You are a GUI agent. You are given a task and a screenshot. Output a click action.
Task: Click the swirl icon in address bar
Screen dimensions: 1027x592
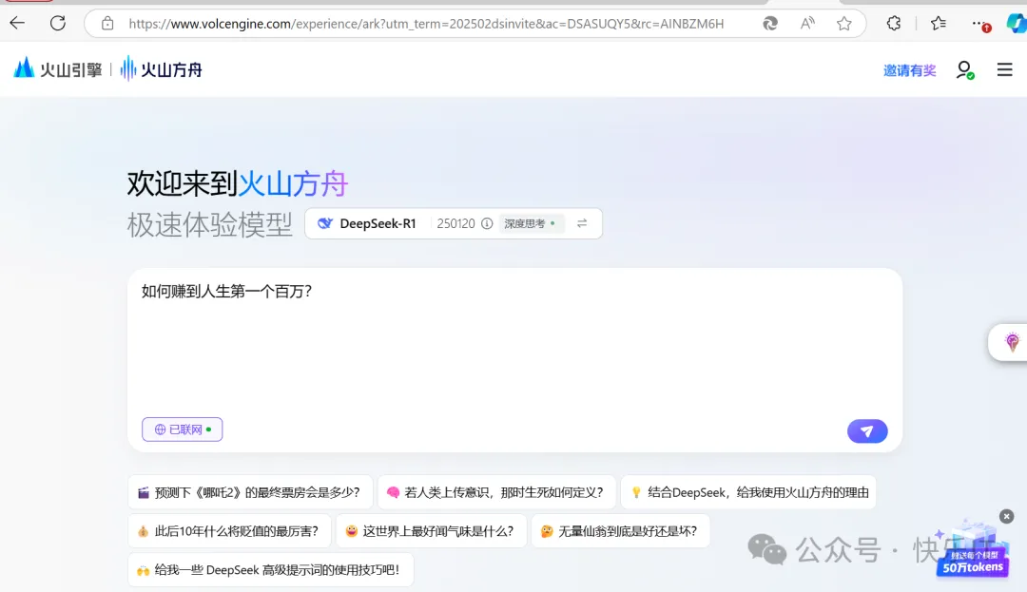pyautogui.click(x=770, y=24)
